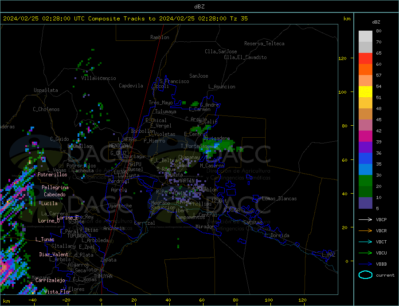Click the Anchoris label

pos(114,228)
